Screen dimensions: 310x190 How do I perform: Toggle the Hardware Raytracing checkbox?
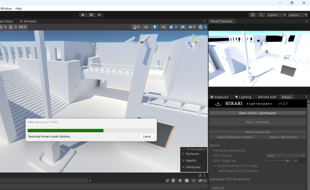click(268, 150)
